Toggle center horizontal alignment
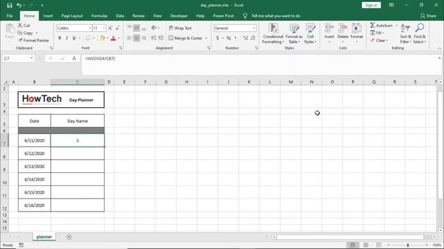This screenshot has width=444, height=249. click(x=137, y=38)
